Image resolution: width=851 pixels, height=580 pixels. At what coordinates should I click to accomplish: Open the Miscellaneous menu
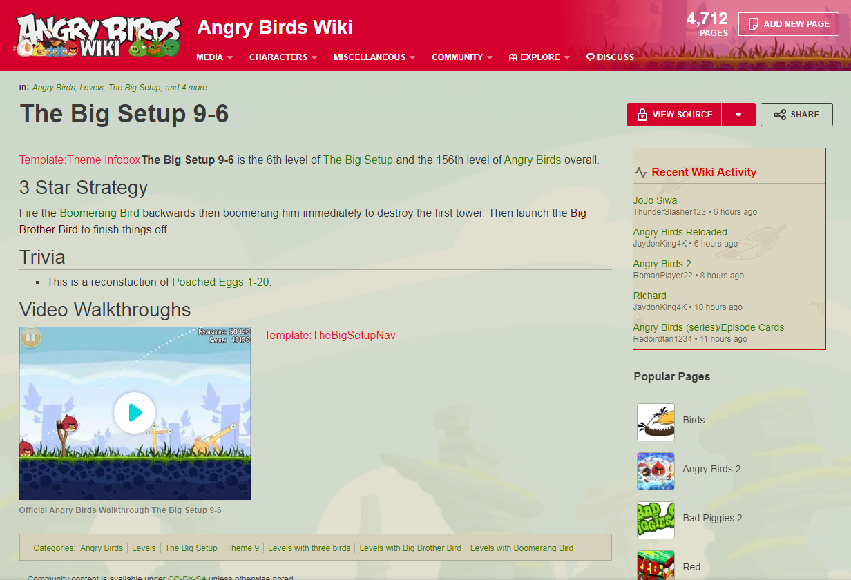(x=374, y=57)
